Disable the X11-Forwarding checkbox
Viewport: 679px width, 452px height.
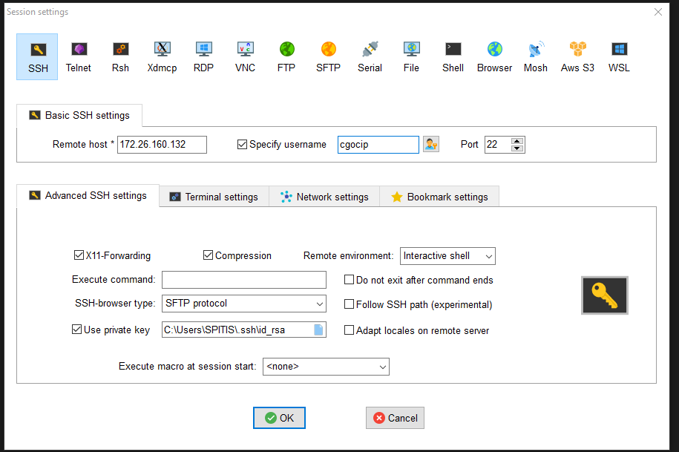click(79, 255)
